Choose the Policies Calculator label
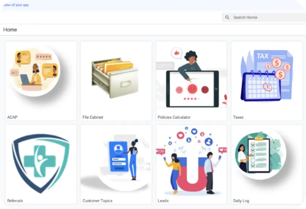Screen dimensions: 306x209 pos(174,117)
